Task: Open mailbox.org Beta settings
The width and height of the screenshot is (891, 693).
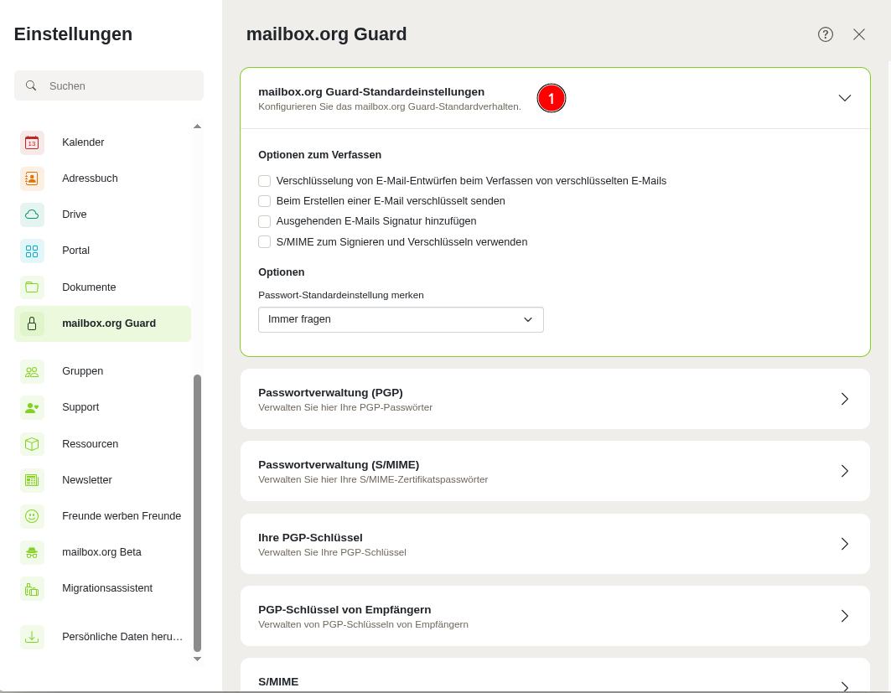Action: (x=102, y=552)
